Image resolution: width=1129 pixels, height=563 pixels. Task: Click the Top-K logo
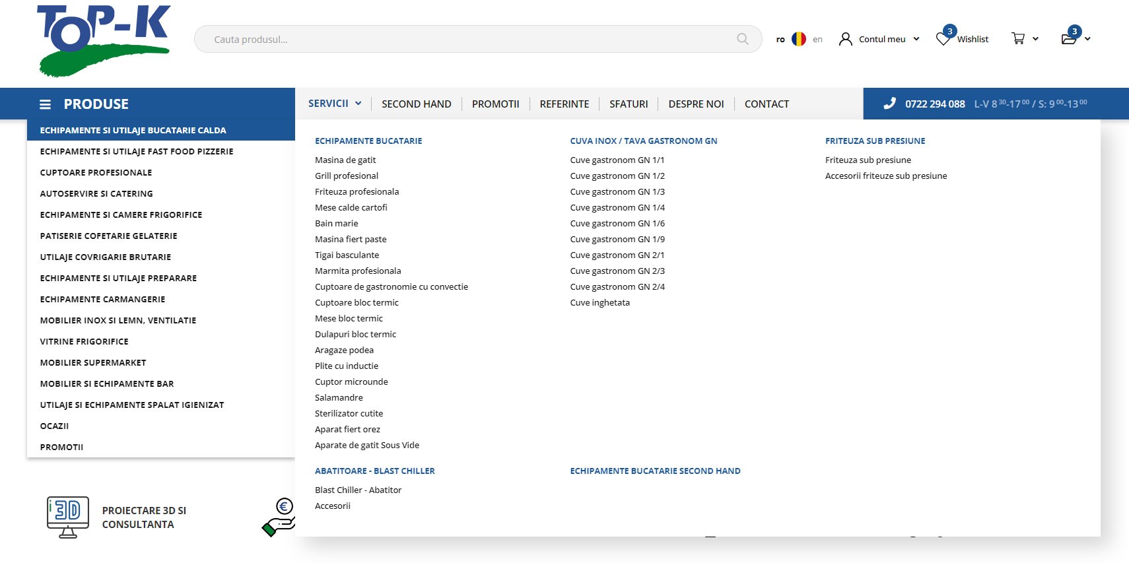104,40
